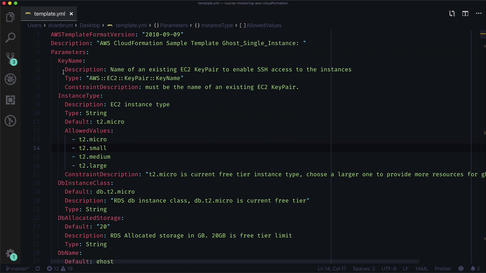Click the Open Changes compare icon

[452, 14]
